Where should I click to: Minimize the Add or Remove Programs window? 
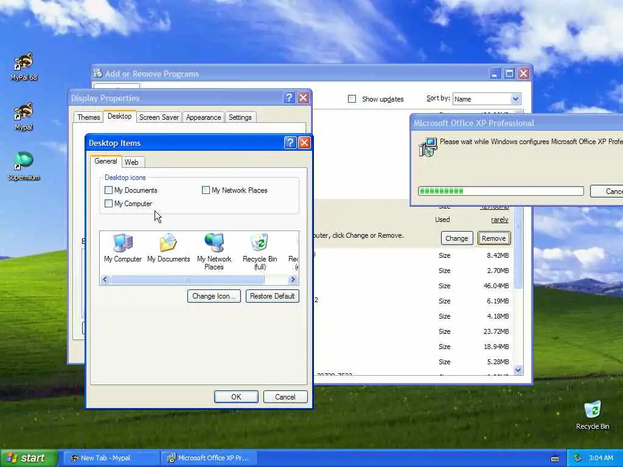tap(495, 74)
